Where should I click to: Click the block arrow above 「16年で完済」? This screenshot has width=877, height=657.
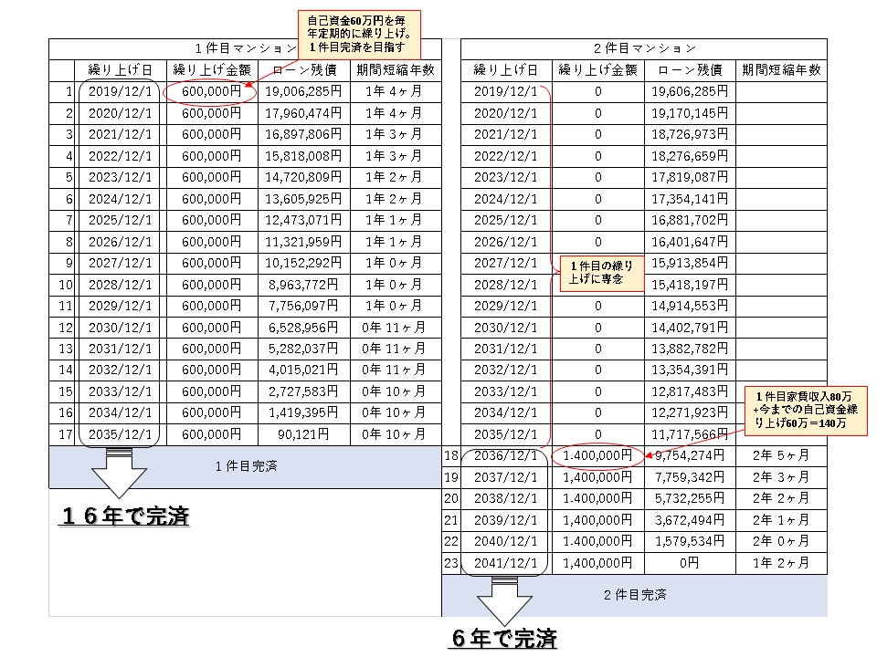119,474
